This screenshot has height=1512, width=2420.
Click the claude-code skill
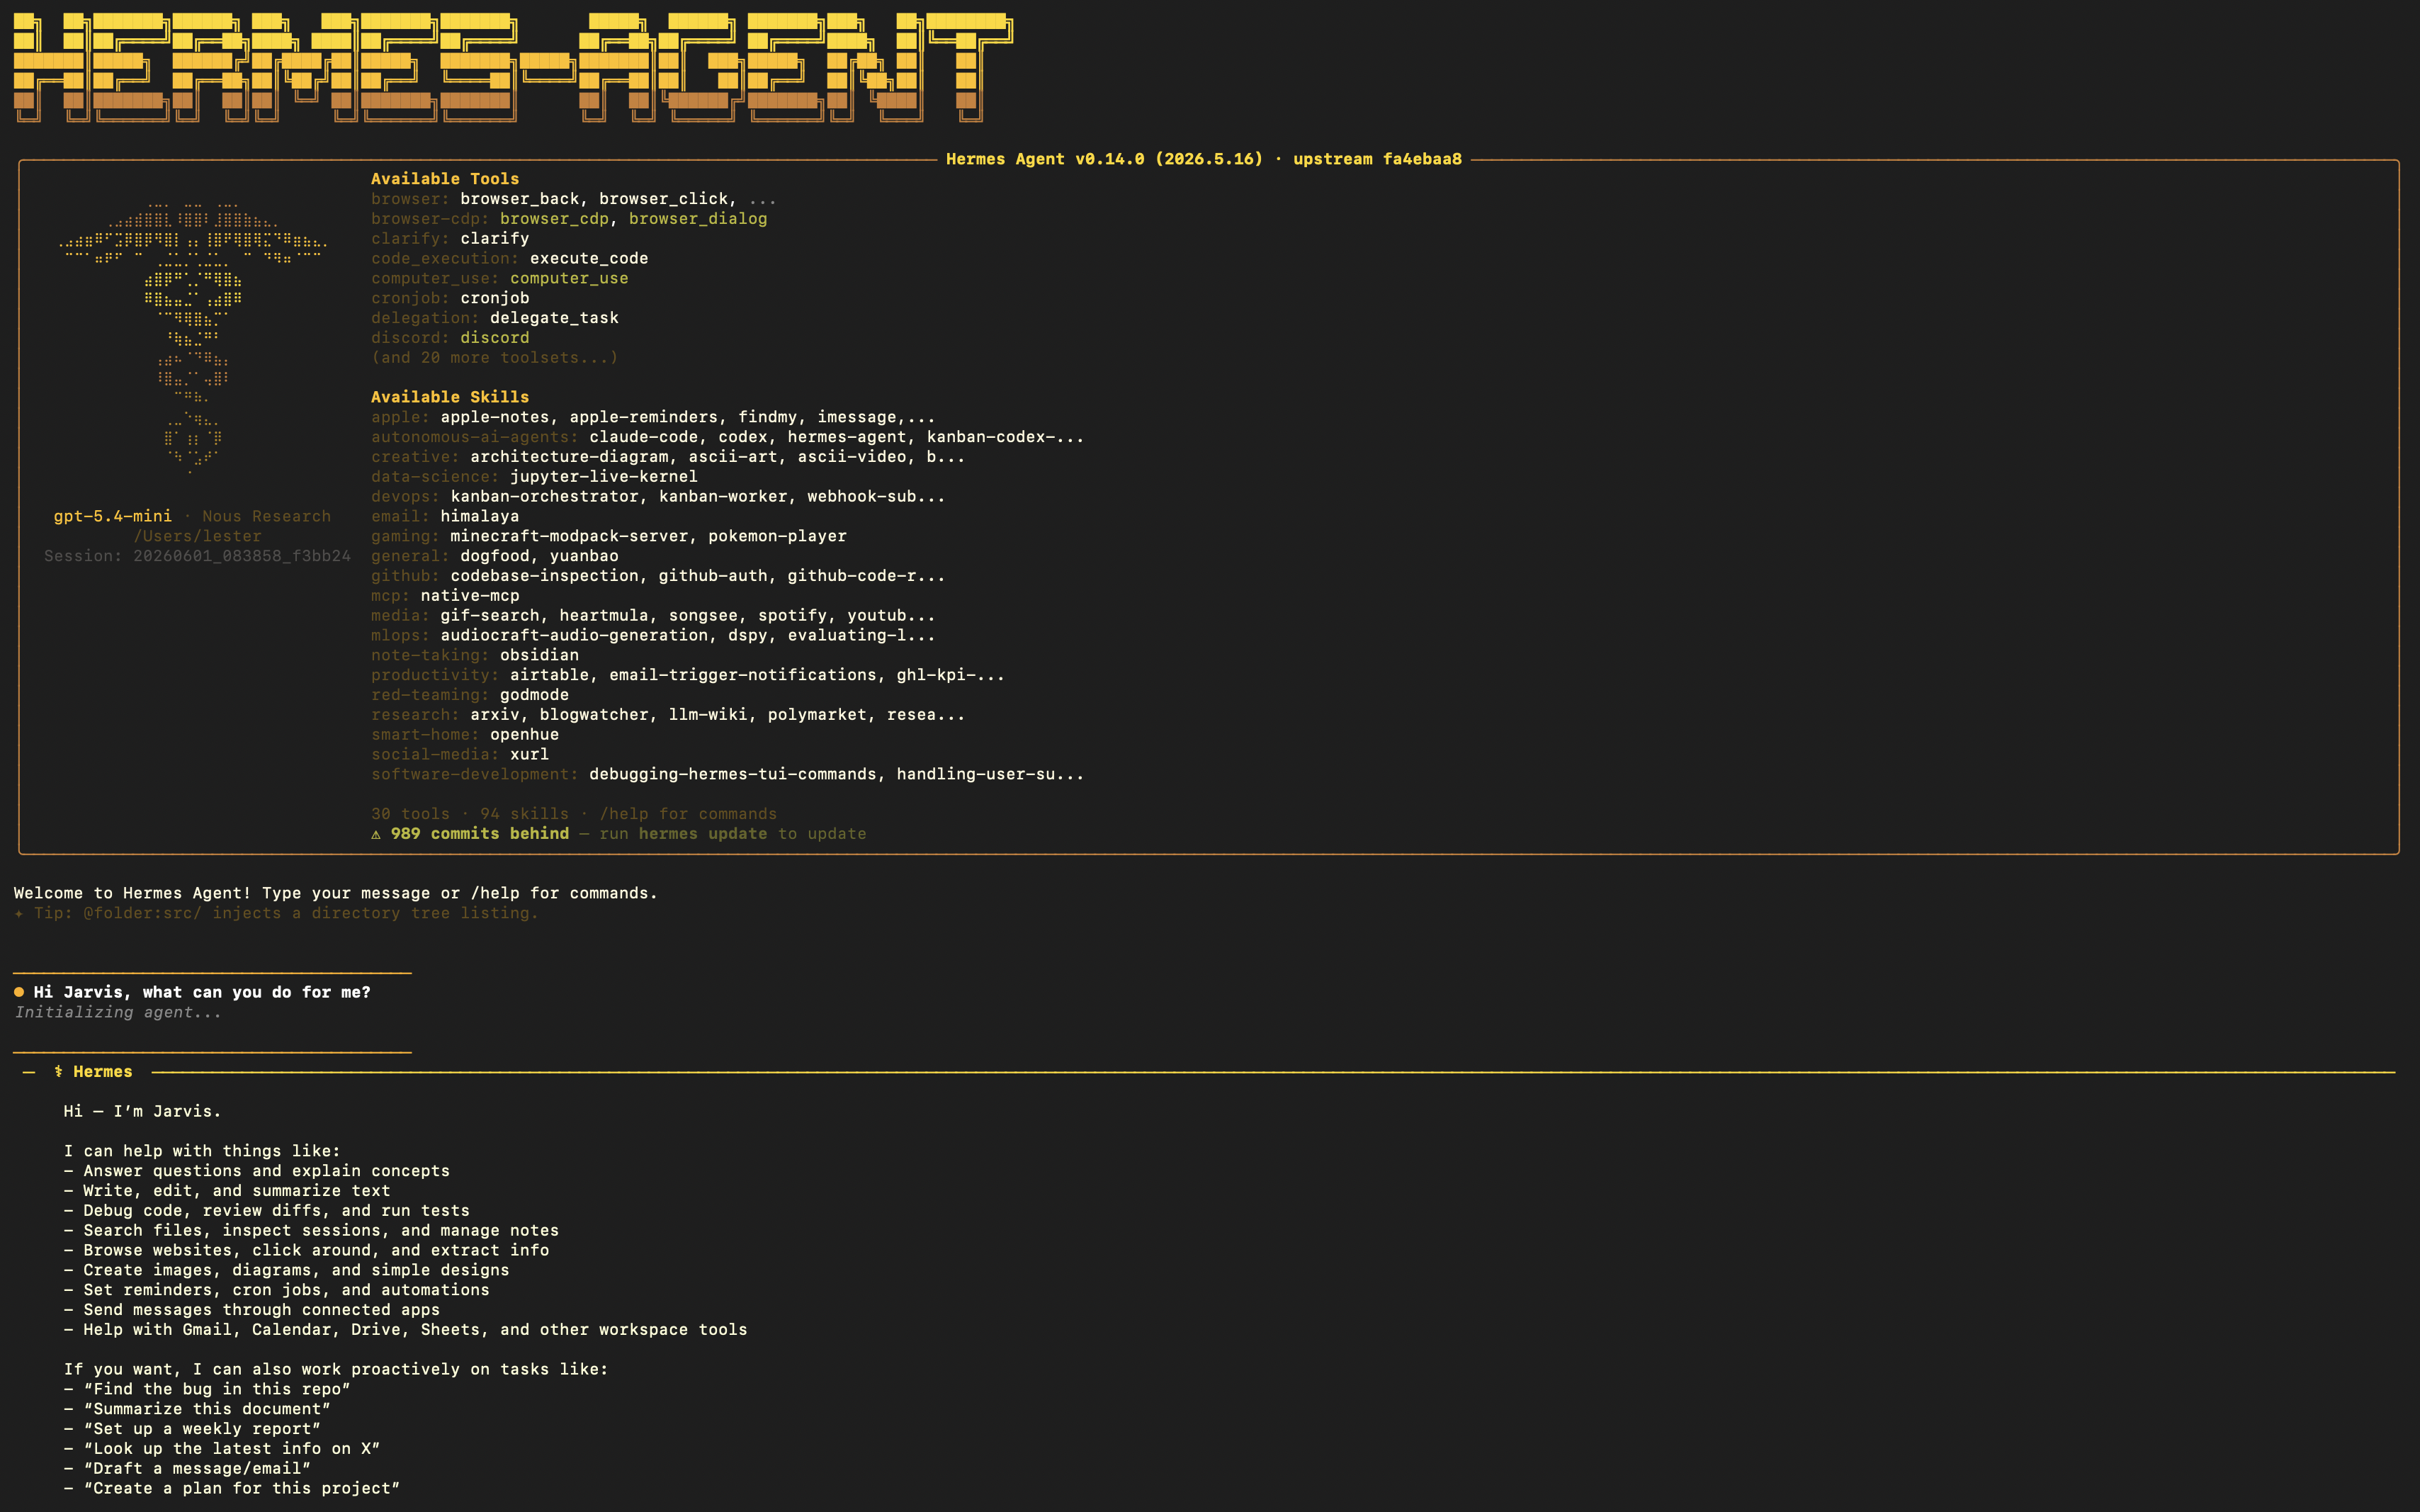click(644, 437)
